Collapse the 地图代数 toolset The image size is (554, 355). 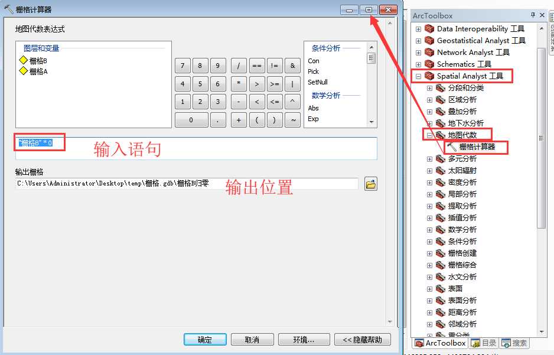click(x=429, y=135)
